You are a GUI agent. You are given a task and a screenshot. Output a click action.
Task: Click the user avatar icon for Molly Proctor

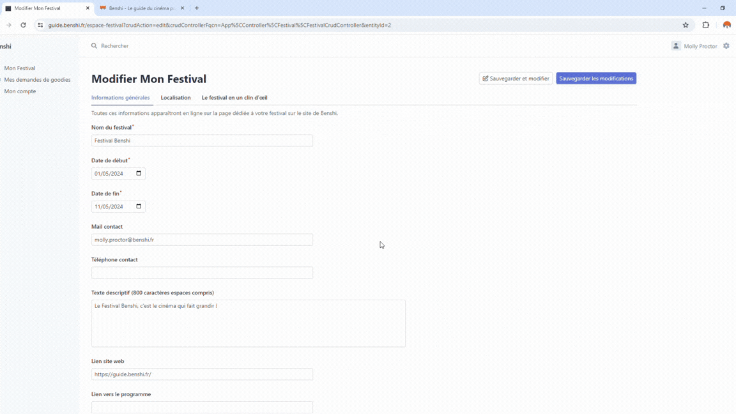click(676, 46)
